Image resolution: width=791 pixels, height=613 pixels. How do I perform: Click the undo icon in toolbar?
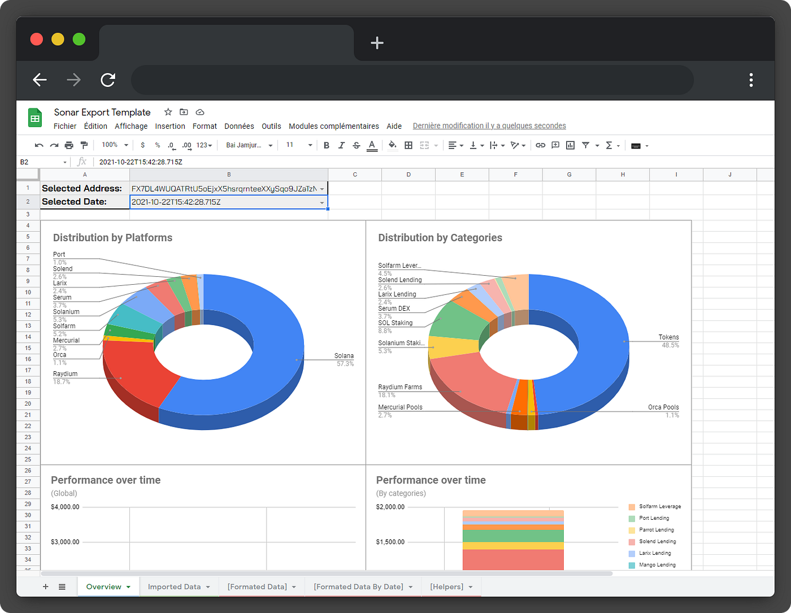[39, 146]
